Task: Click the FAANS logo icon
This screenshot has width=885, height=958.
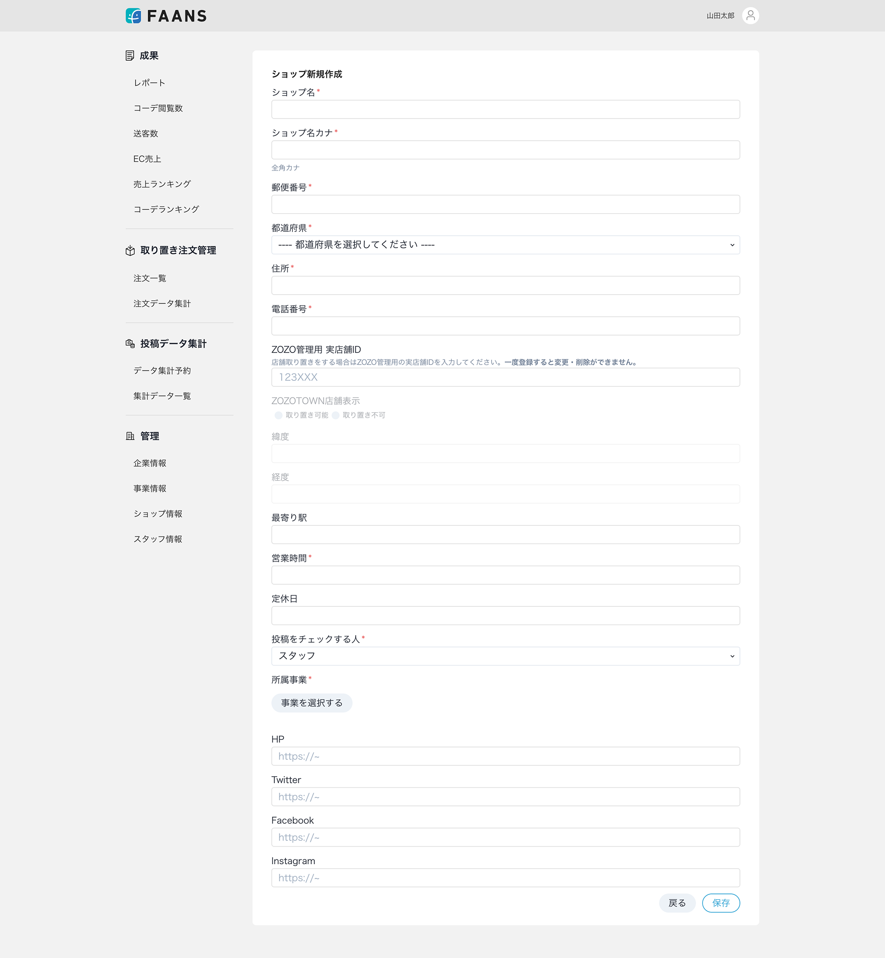Action: tap(133, 16)
